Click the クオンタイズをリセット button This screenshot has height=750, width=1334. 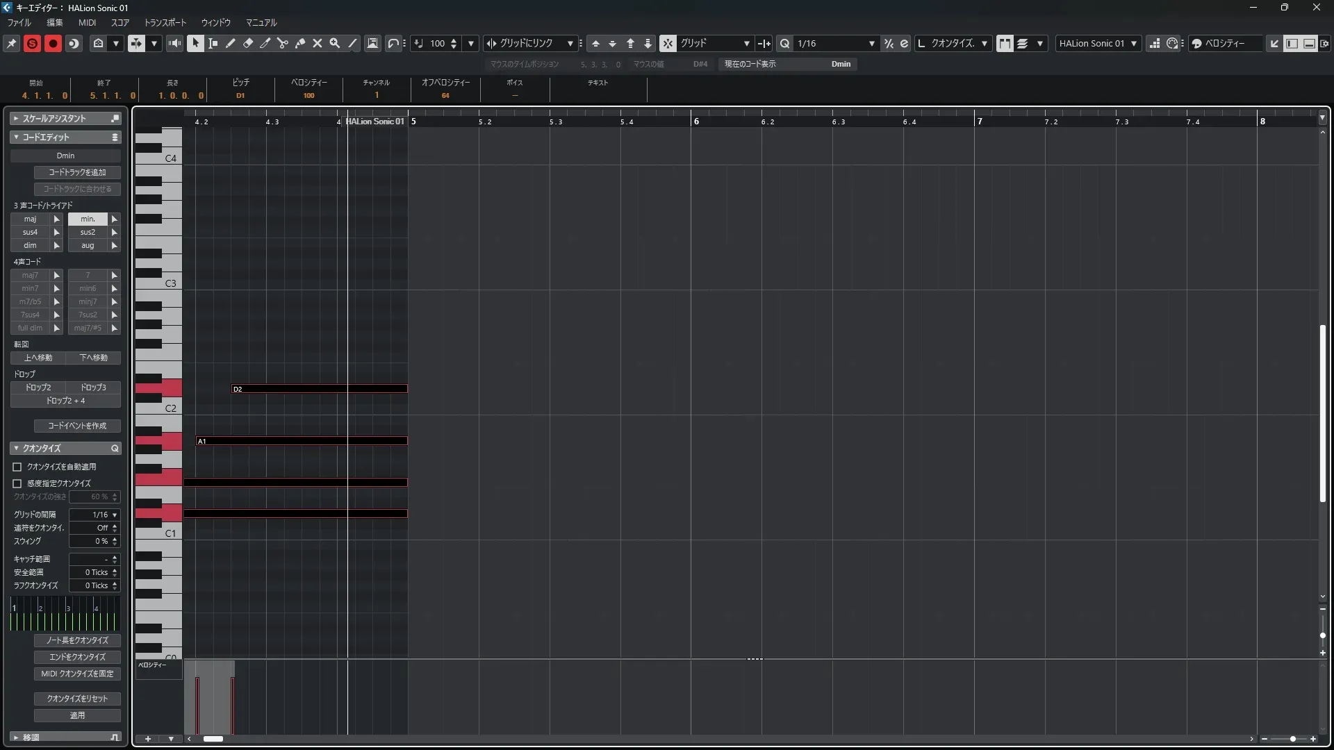pos(77,699)
